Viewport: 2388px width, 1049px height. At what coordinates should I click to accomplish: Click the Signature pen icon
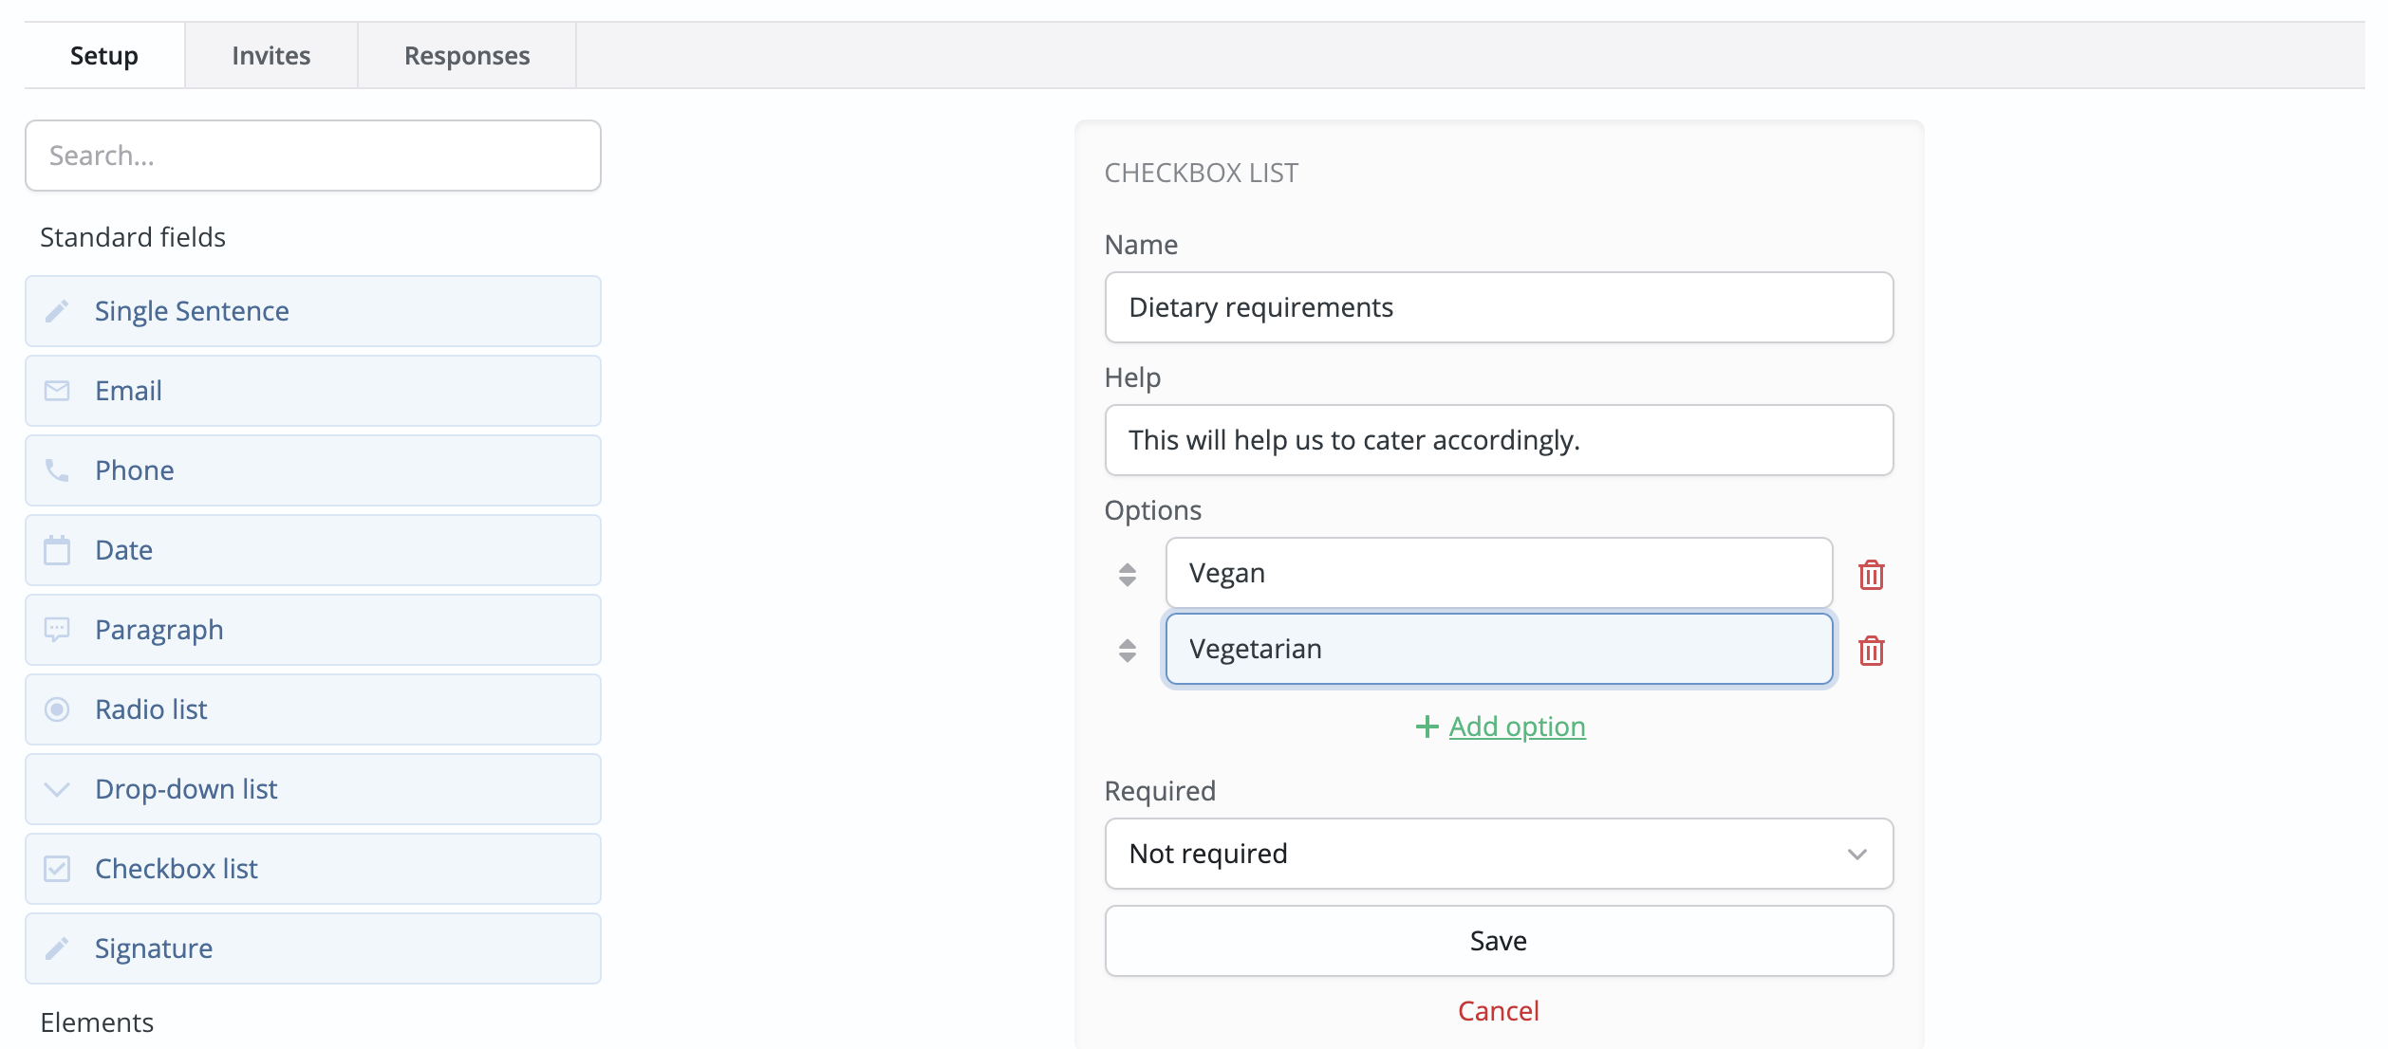(x=59, y=948)
